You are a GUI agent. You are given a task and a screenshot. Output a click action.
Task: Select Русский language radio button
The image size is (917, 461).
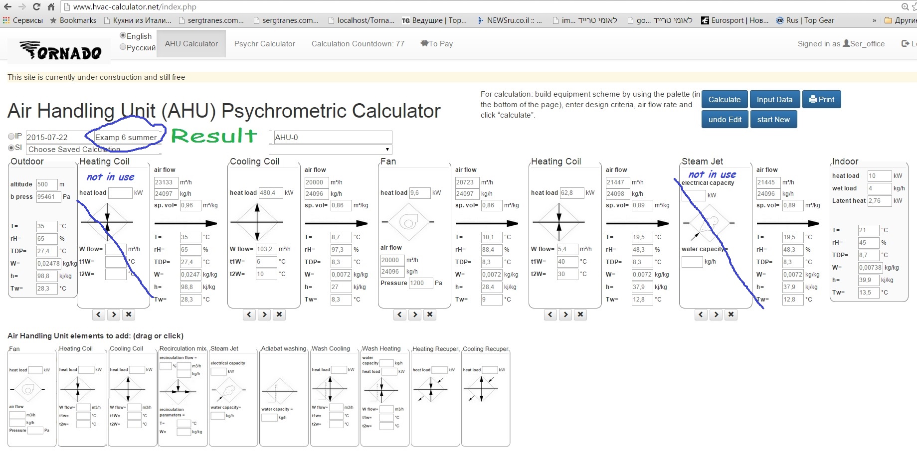[x=123, y=47]
